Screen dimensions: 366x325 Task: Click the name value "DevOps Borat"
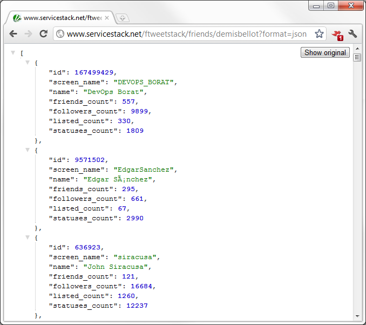pos(113,92)
